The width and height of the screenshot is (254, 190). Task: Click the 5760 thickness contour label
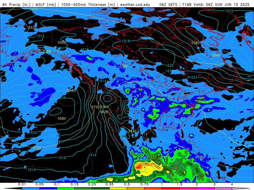(x=104, y=107)
